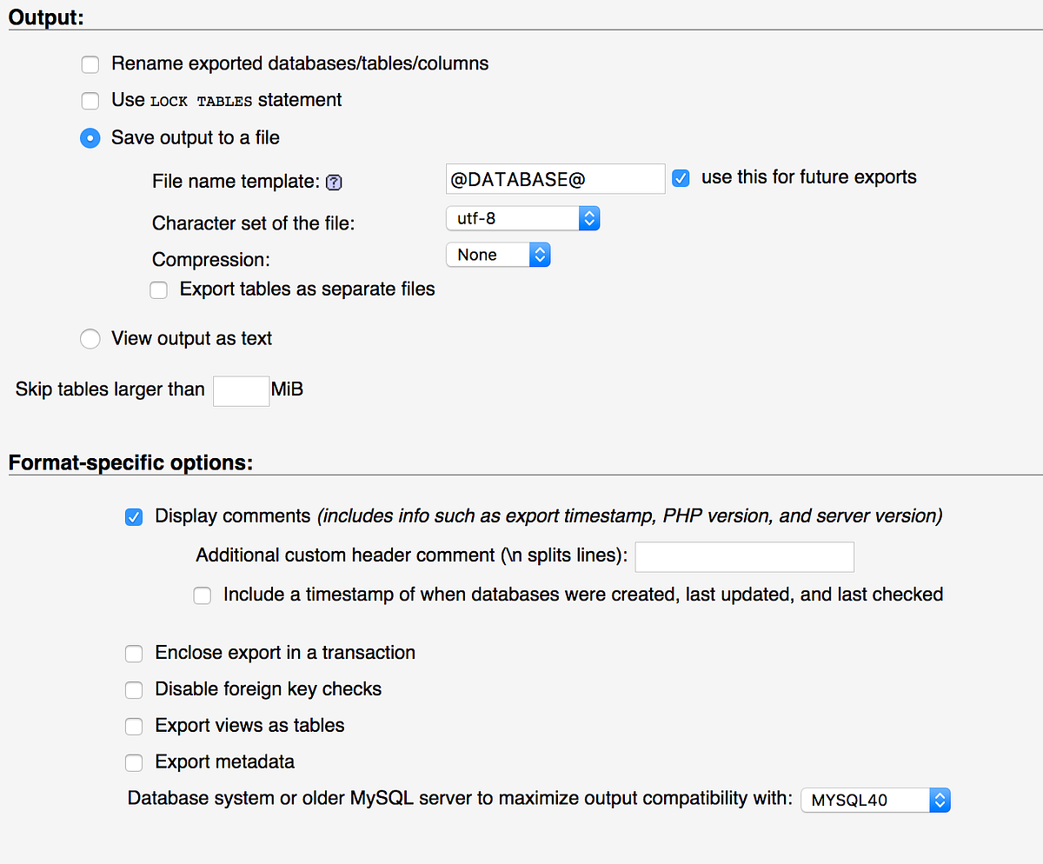Click the custom header comment field
This screenshot has height=864, width=1043.
(744, 556)
